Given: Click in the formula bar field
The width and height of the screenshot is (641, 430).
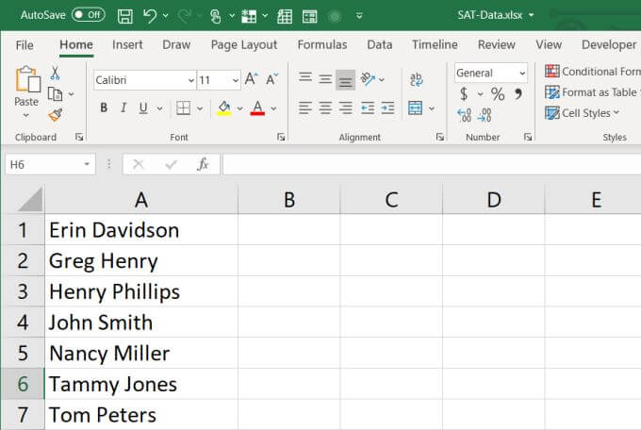Looking at the screenshot, I should pos(432,164).
